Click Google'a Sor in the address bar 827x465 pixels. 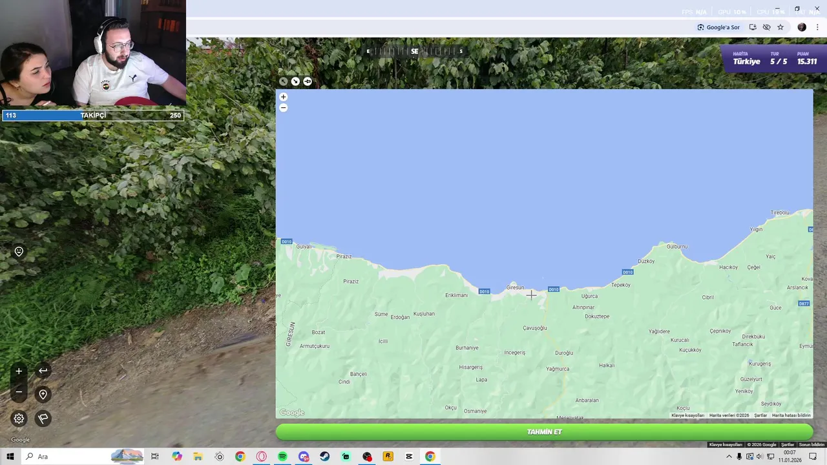[718, 27]
